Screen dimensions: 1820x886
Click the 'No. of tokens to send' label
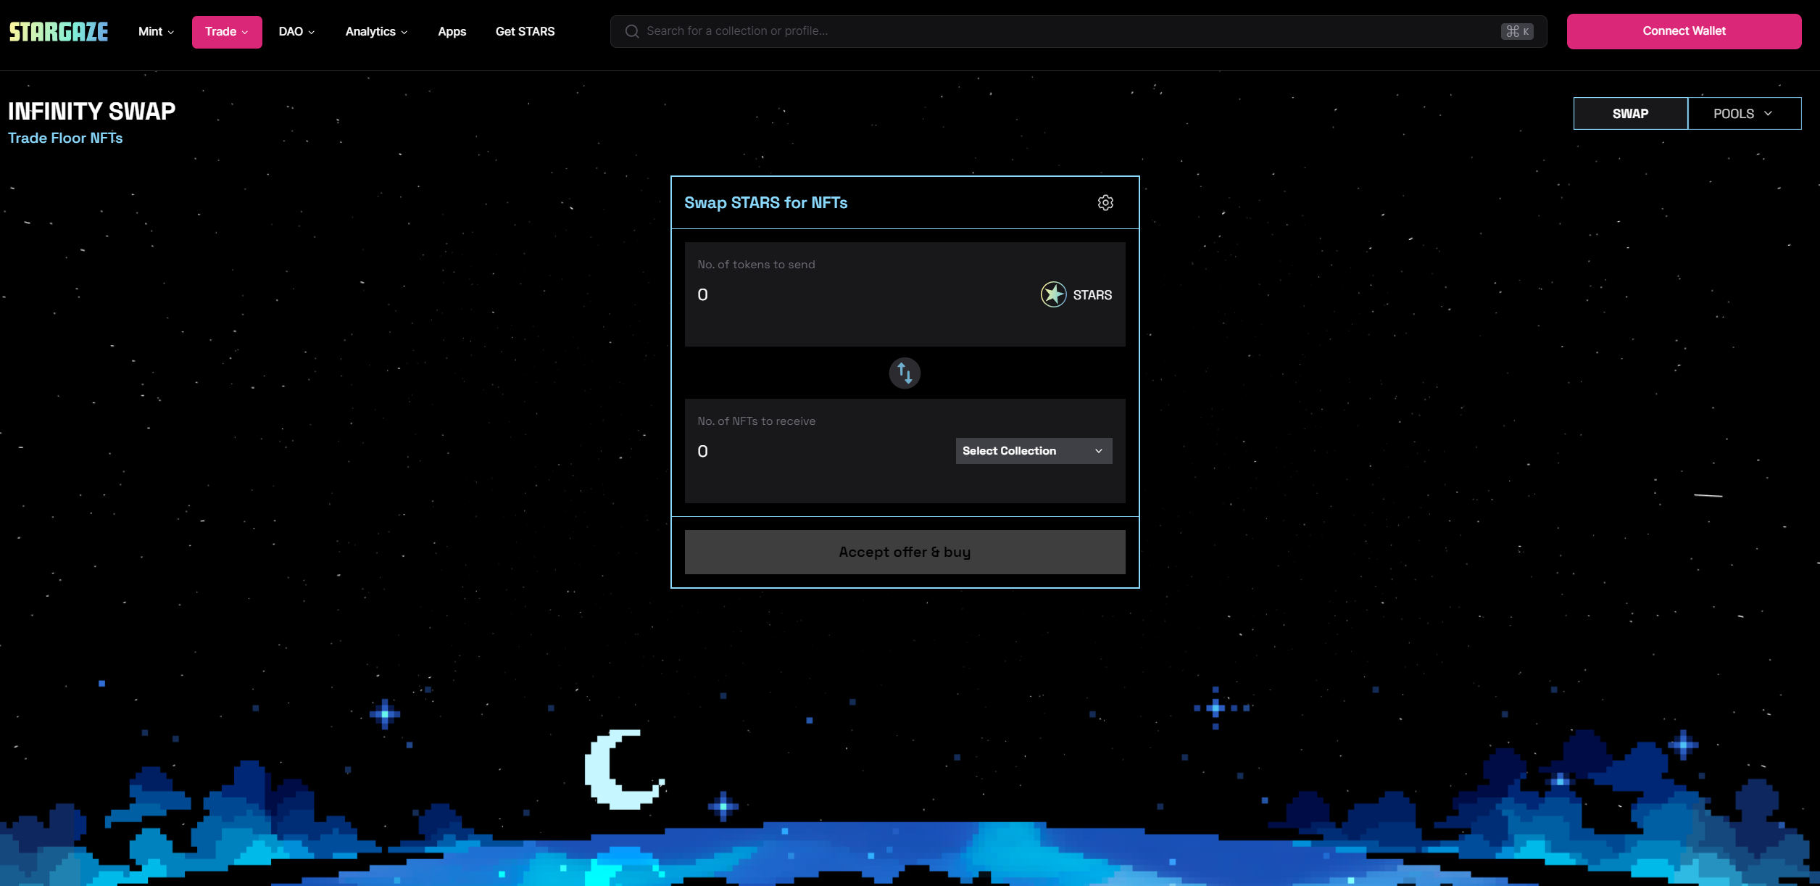756,265
